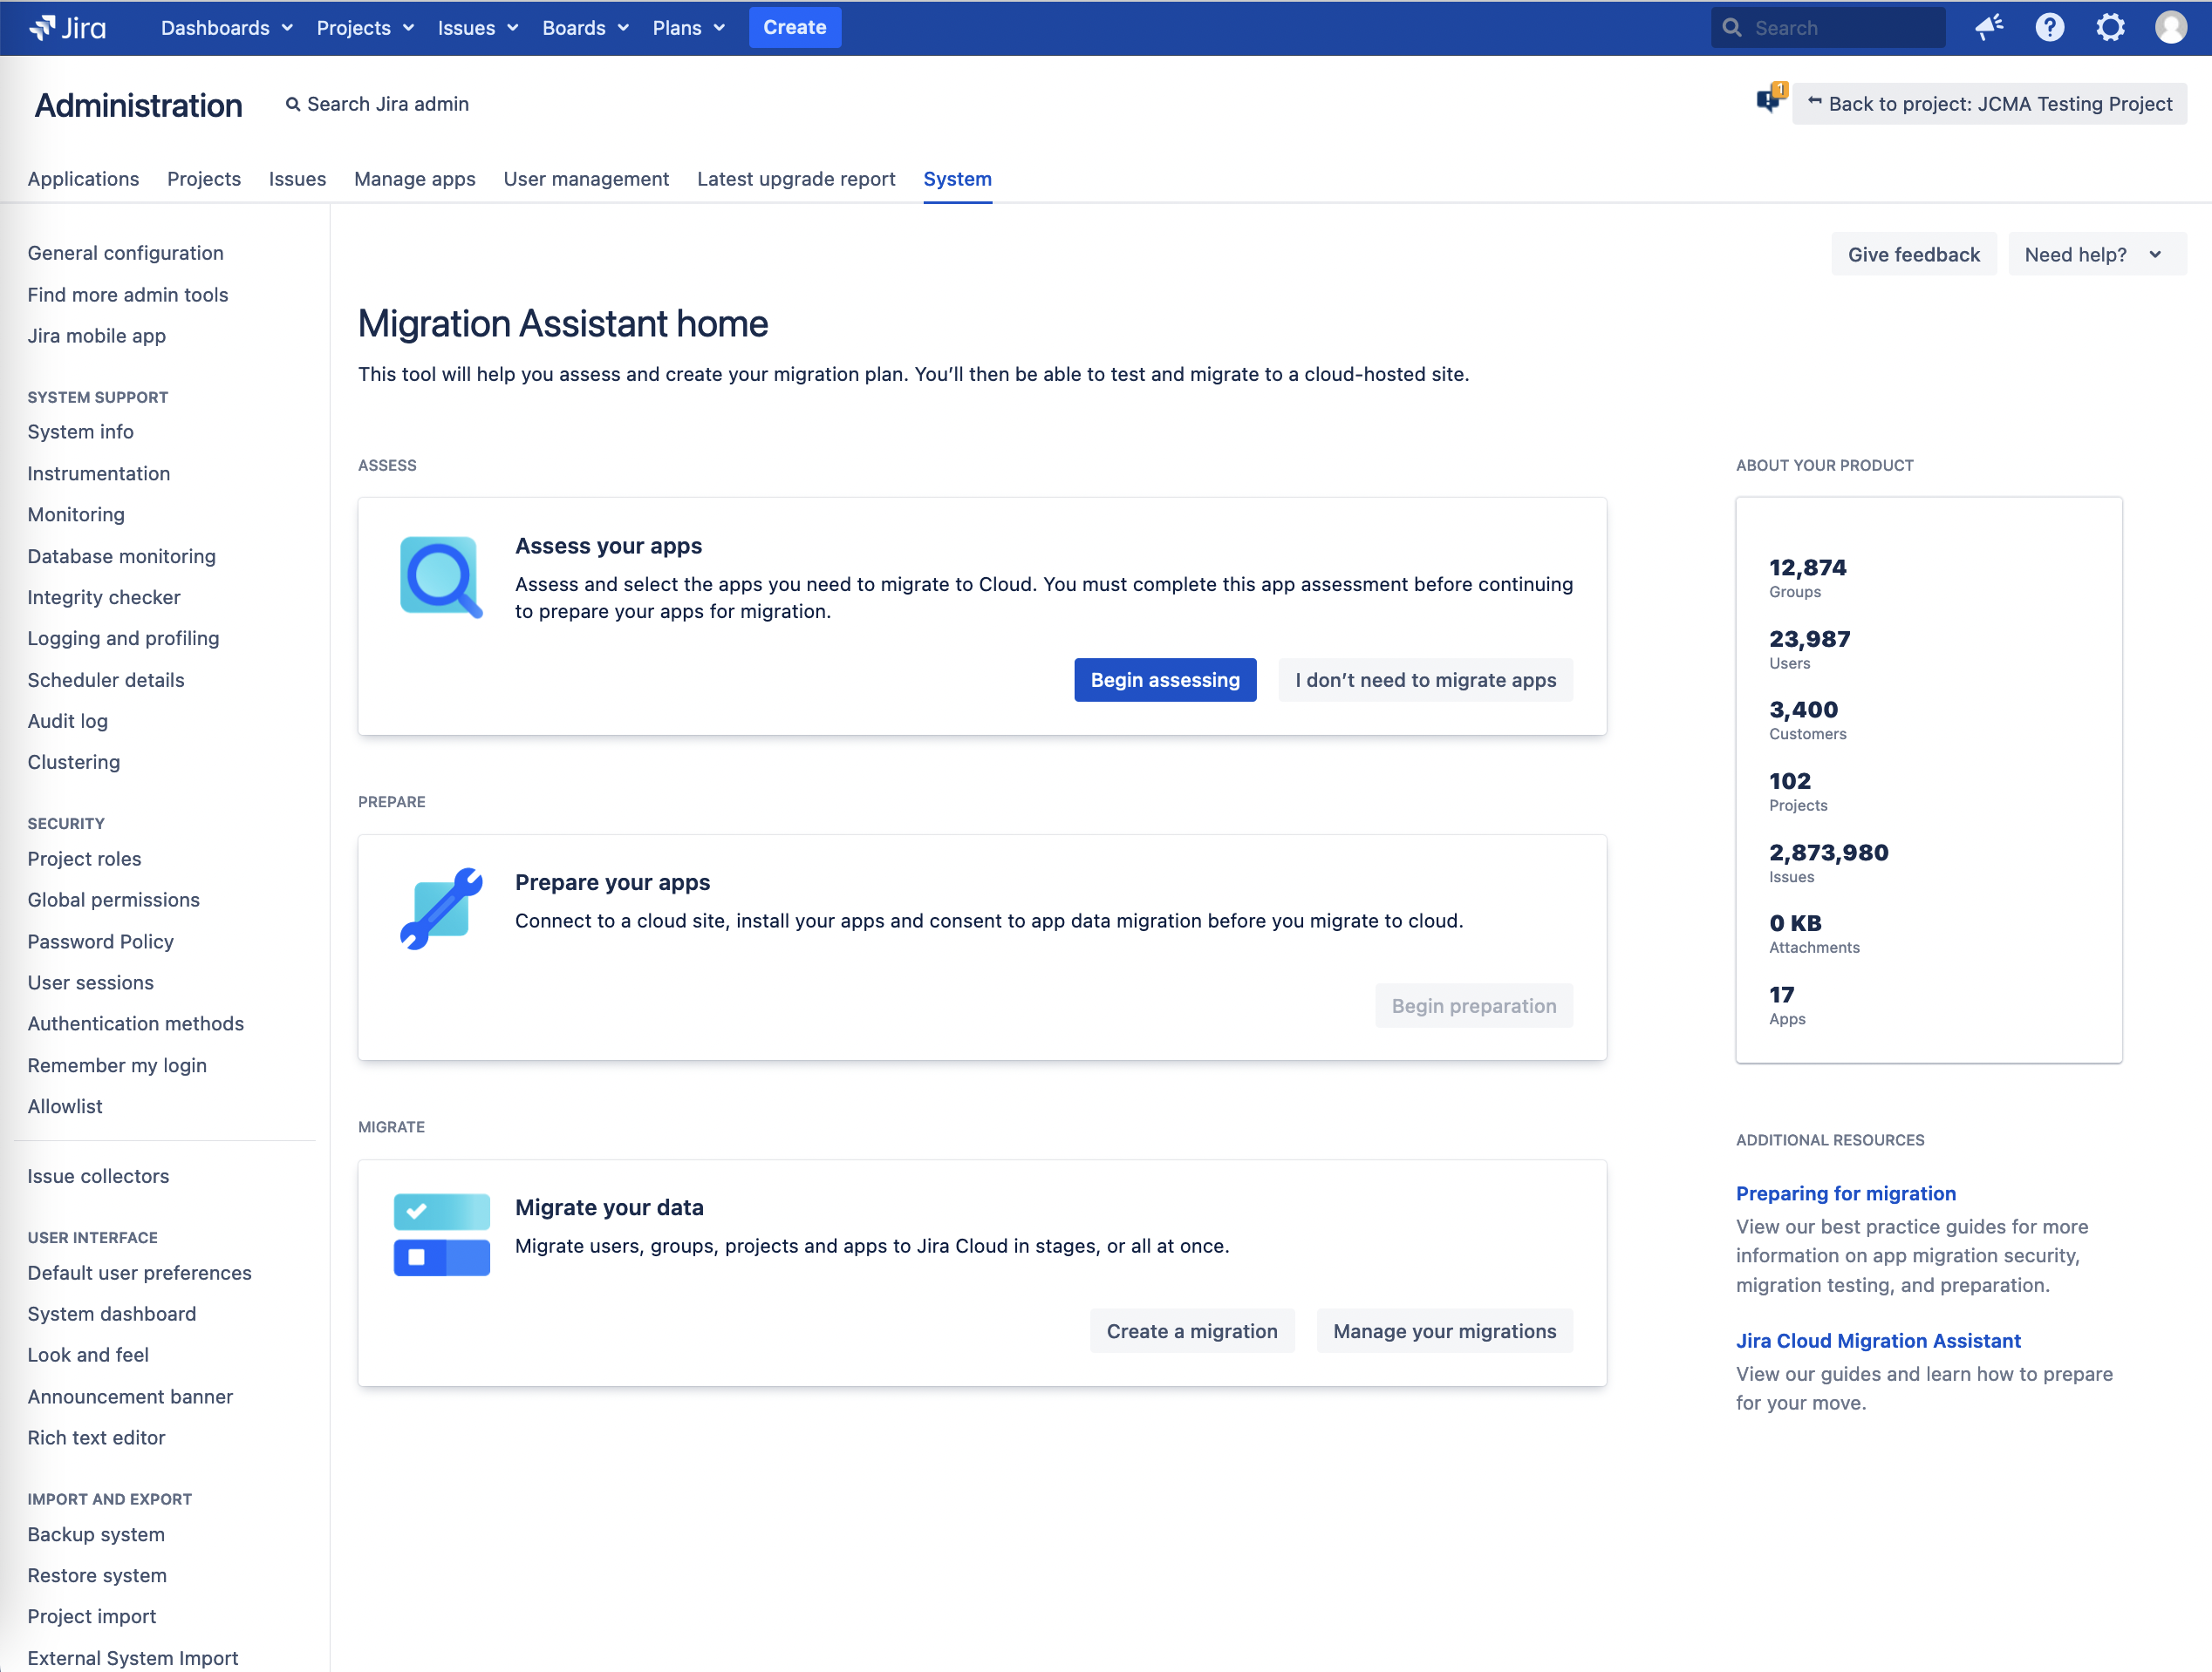This screenshot has width=2212, height=1672.
Task: Click Create a migration button
Action: point(1193,1331)
